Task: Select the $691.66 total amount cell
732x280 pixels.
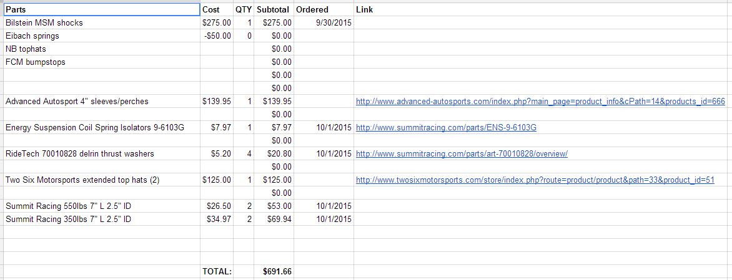Action: [273, 271]
